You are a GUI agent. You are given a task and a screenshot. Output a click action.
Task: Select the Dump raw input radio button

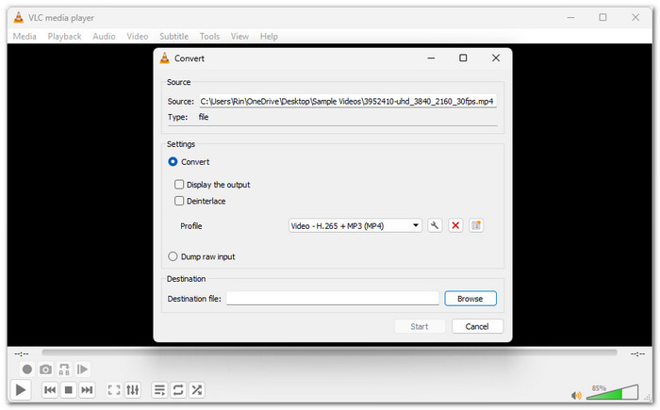173,256
